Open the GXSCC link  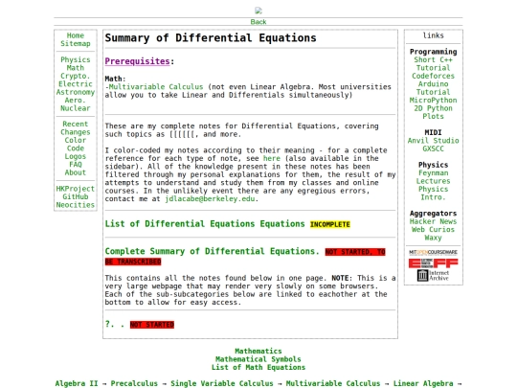433,148
